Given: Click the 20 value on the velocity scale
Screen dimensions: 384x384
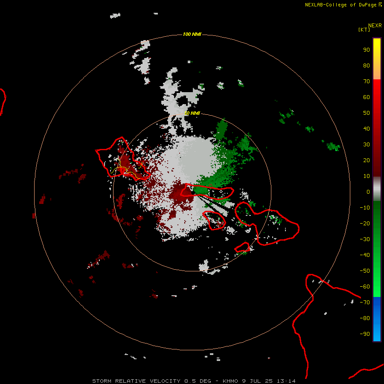Looking at the screenshot, I should (367, 160).
